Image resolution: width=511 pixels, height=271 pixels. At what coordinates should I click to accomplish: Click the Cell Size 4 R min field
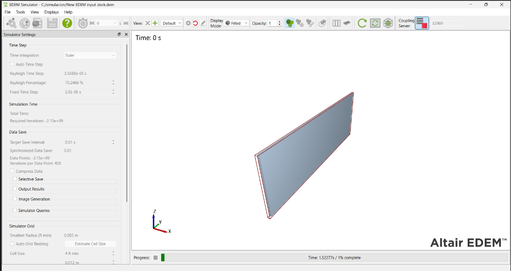point(88,253)
